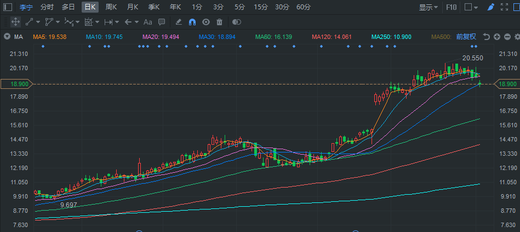Zoom in the chart with plus icon
The width and height of the screenshot is (520, 232).
tap(497, 37)
